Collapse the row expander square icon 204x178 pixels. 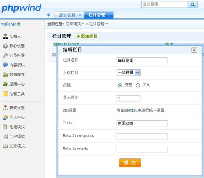tap(54, 55)
